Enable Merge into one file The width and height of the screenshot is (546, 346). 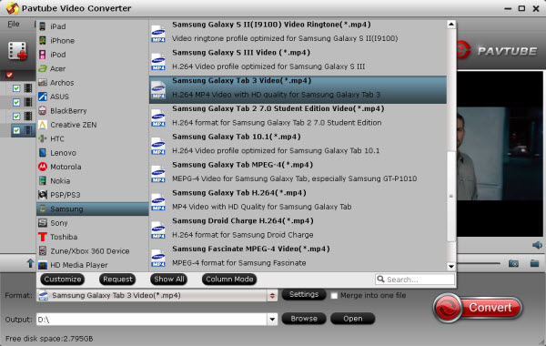pos(334,296)
